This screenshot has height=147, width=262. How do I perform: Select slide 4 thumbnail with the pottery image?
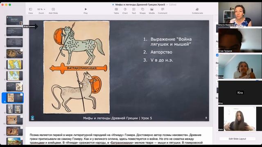click(x=15, y=53)
